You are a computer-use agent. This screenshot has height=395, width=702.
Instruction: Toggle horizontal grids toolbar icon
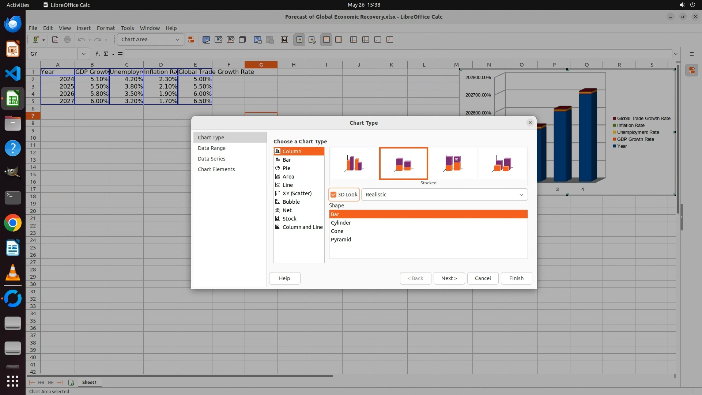pos(326,39)
